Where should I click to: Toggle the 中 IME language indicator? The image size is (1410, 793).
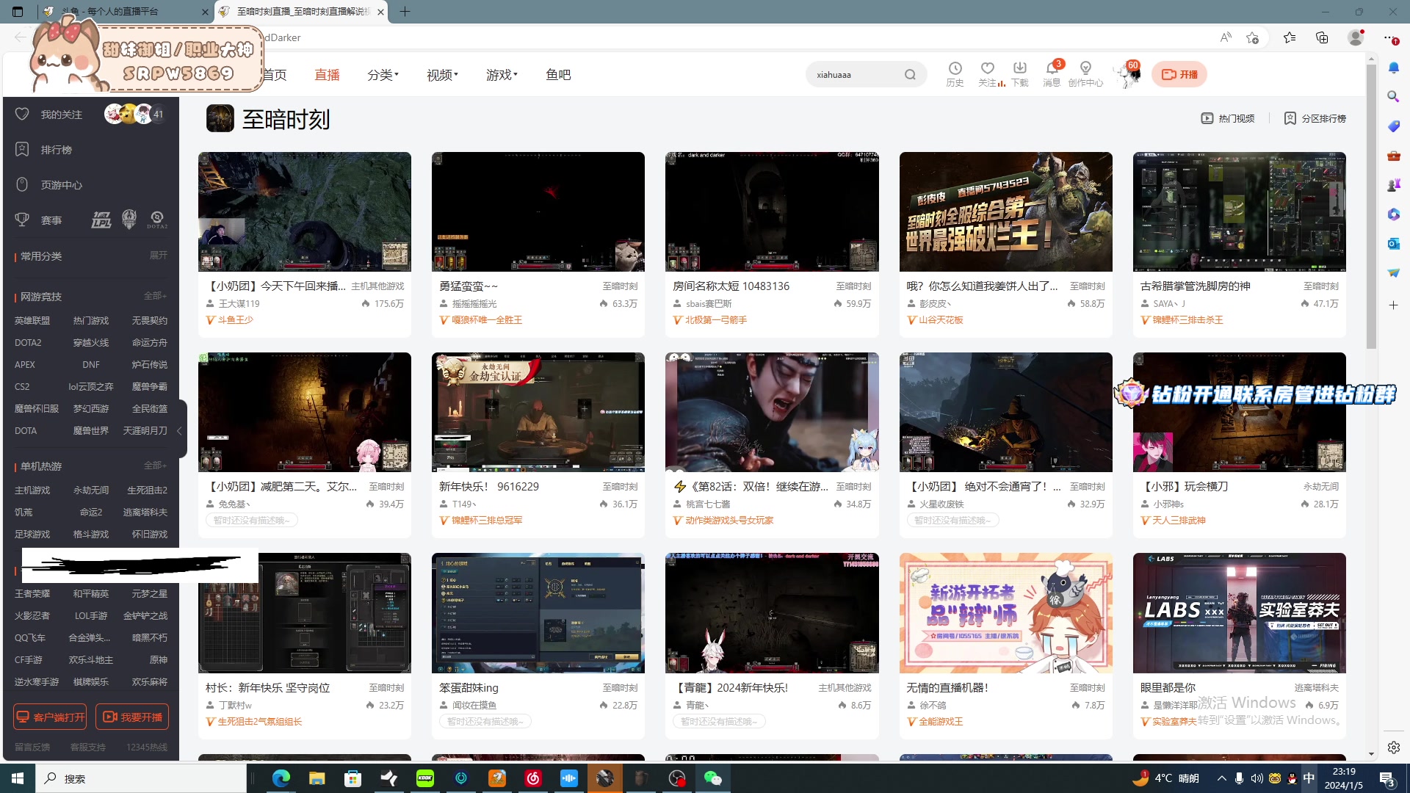1309,778
